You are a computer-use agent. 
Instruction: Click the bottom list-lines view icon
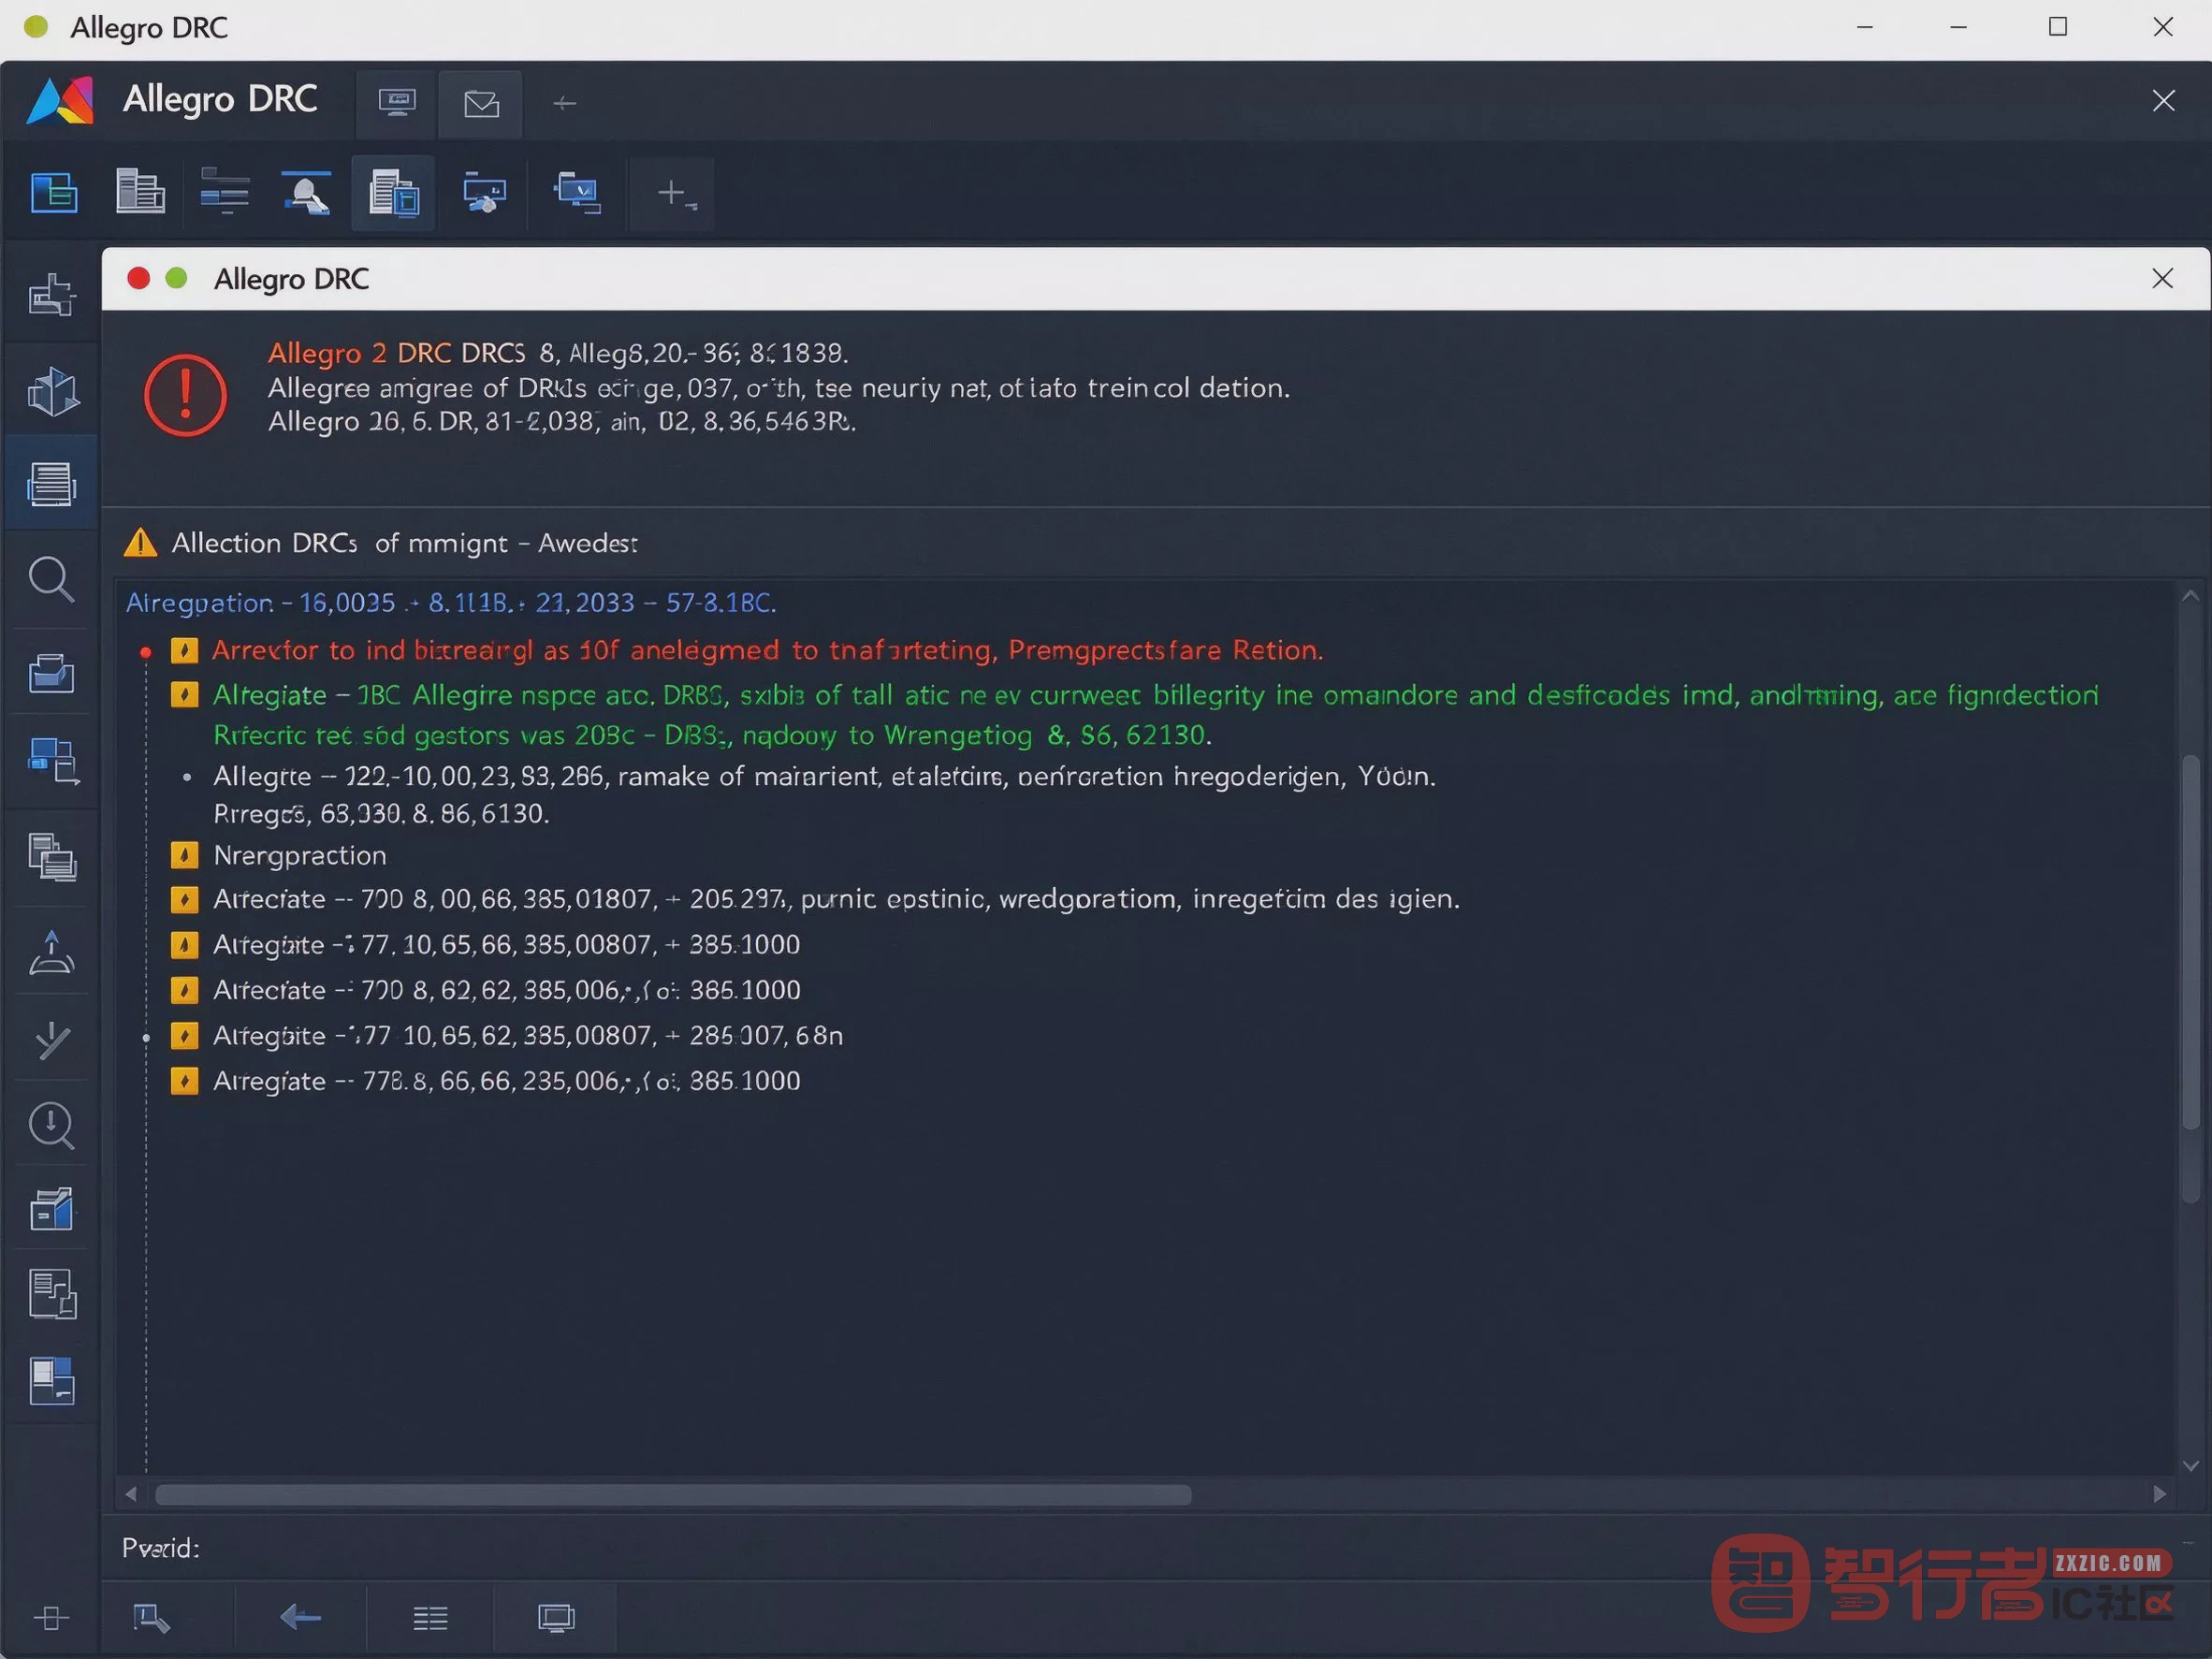click(430, 1618)
